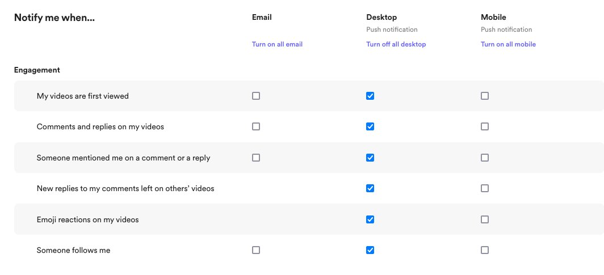604x275 pixels.
Task: Click the Mobile column header
Action: 493,18
